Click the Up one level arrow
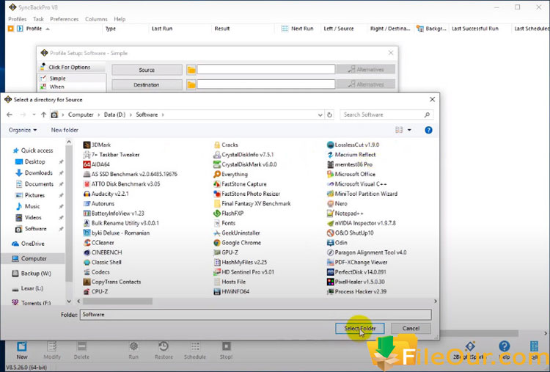 43,114
